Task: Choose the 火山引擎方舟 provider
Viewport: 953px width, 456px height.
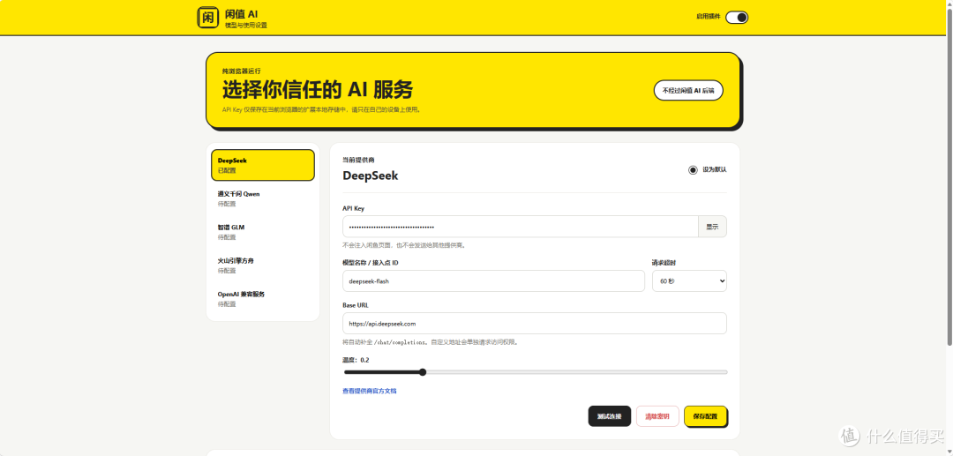Action: tap(263, 265)
